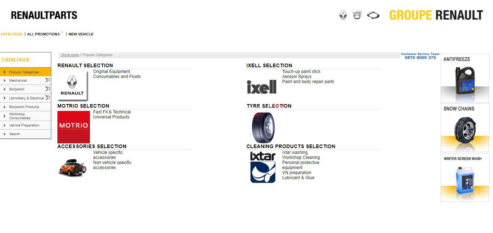
Task: Click the search icon beside Mechanical
Action: pyautogui.click(x=48, y=80)
